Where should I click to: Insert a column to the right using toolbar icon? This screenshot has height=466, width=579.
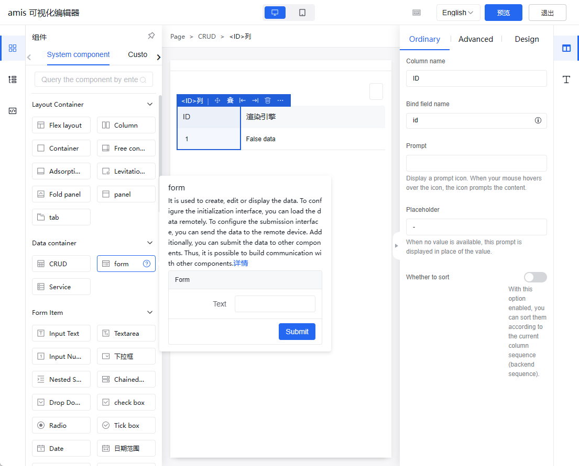pyautogui.click(x=255, y=100)
